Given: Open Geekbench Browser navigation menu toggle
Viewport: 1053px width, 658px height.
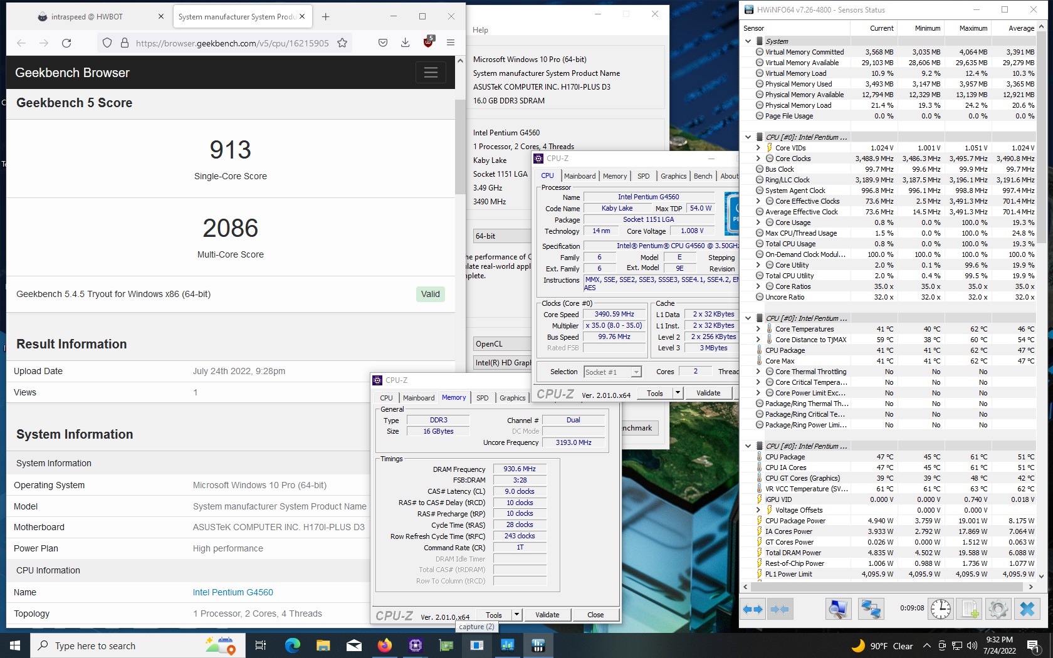Looking at the screenshot, I should (431, 72).
